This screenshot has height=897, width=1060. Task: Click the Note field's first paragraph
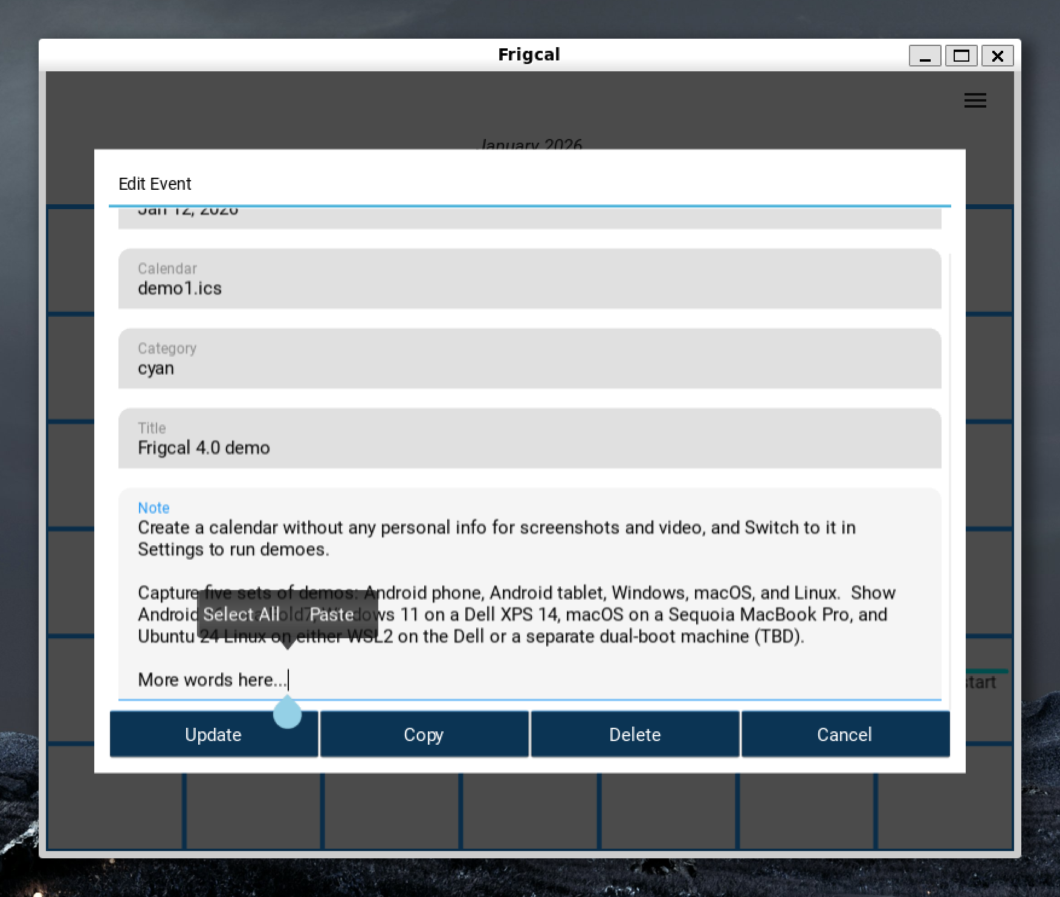496,538
